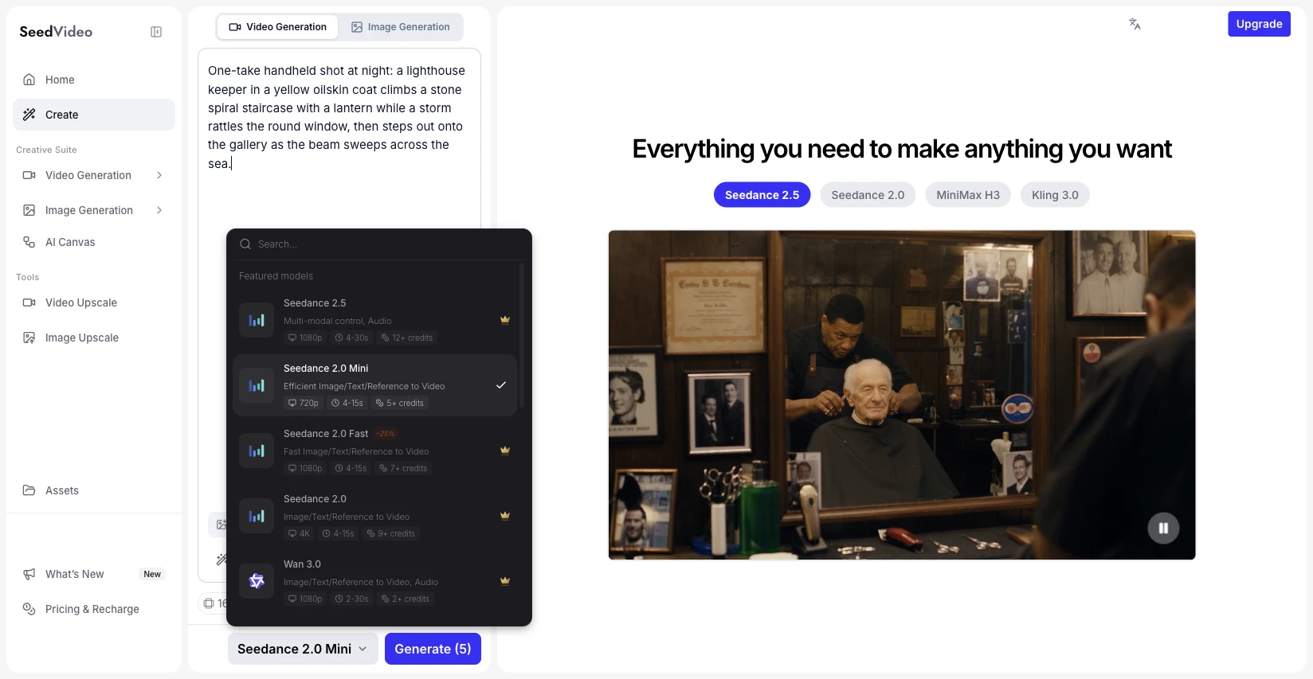This screenshot has height=679, width=1313.
Task: Select the Seedance 2.0 Fast model
Action: [x=375, y=451]
